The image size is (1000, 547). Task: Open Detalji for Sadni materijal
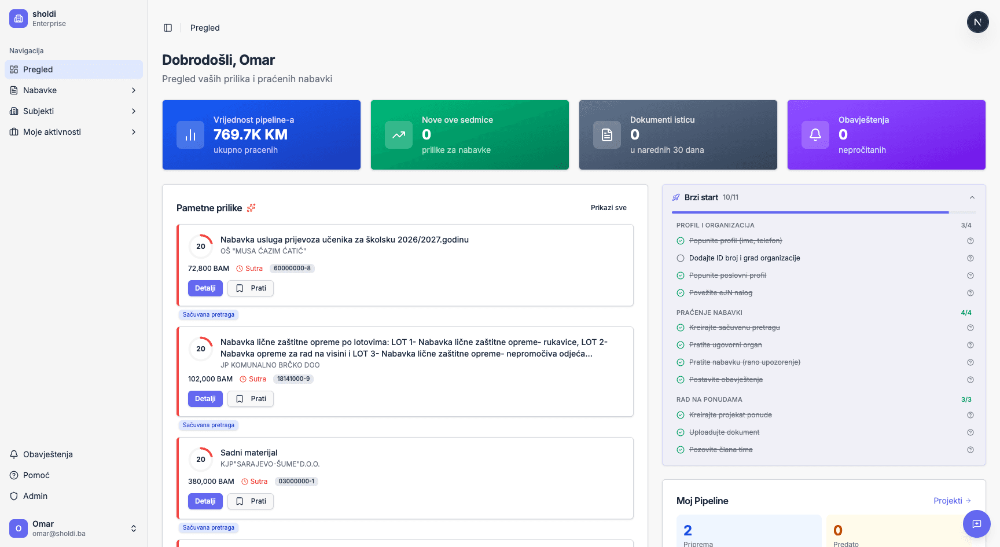coord(205,501)
